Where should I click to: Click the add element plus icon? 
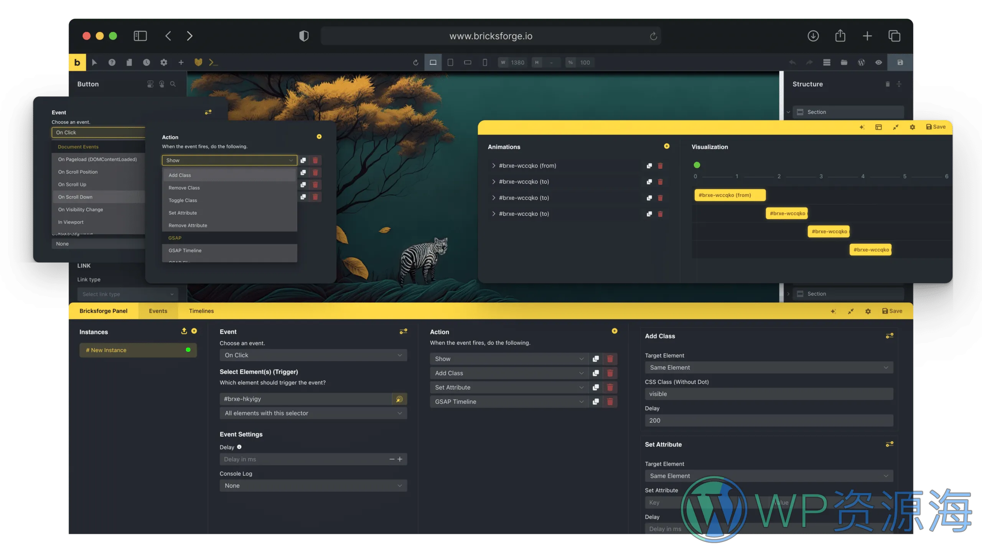(181, 62)
